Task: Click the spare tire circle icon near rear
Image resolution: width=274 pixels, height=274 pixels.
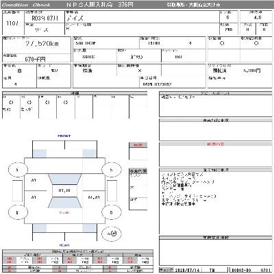Action: [112, 234]
